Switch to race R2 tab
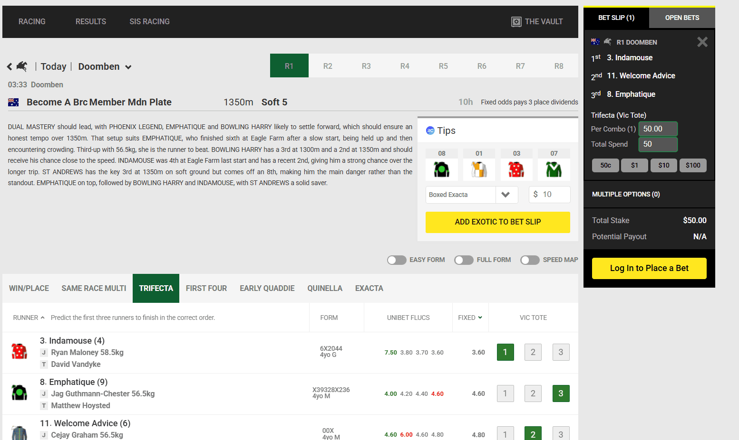The width and height of the screenshot is (739, 440). point(328,66)
